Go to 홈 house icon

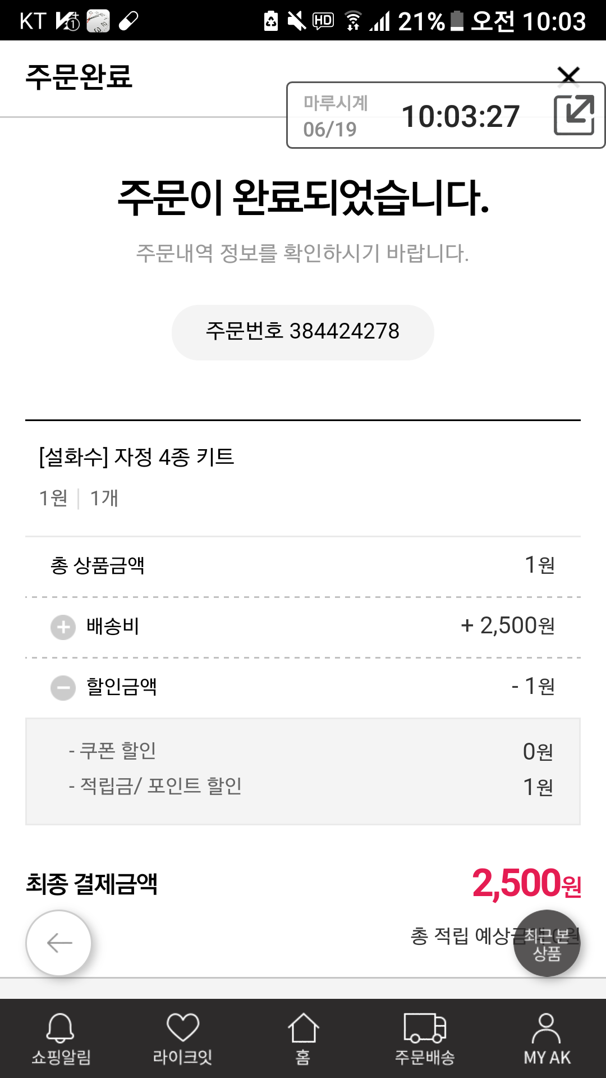[x=303, y=1038]
